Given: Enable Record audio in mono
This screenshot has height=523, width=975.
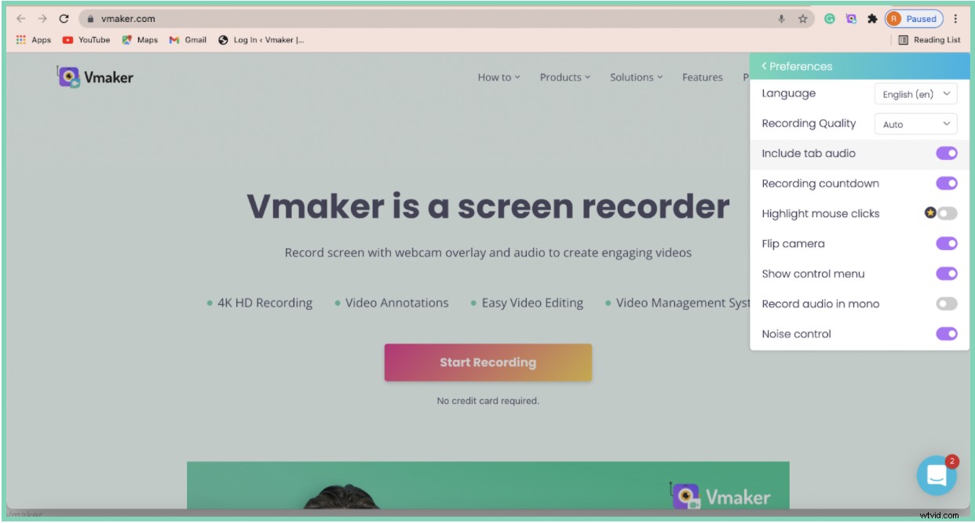Looking at the screenshot, I should coord(945,303).
